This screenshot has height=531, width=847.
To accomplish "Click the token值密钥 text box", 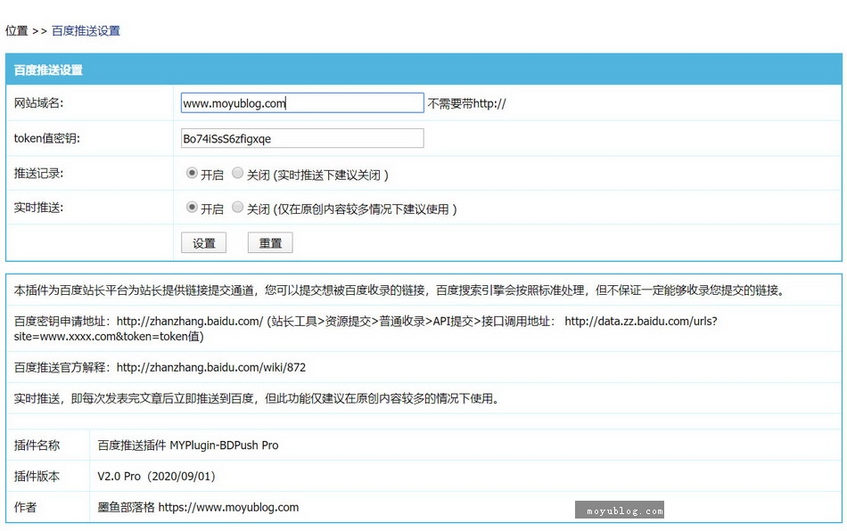I will tap(301, 139).
